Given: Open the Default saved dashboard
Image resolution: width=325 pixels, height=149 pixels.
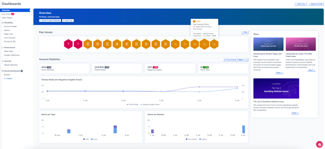Looking at the screenshot, I should [7, 75].
